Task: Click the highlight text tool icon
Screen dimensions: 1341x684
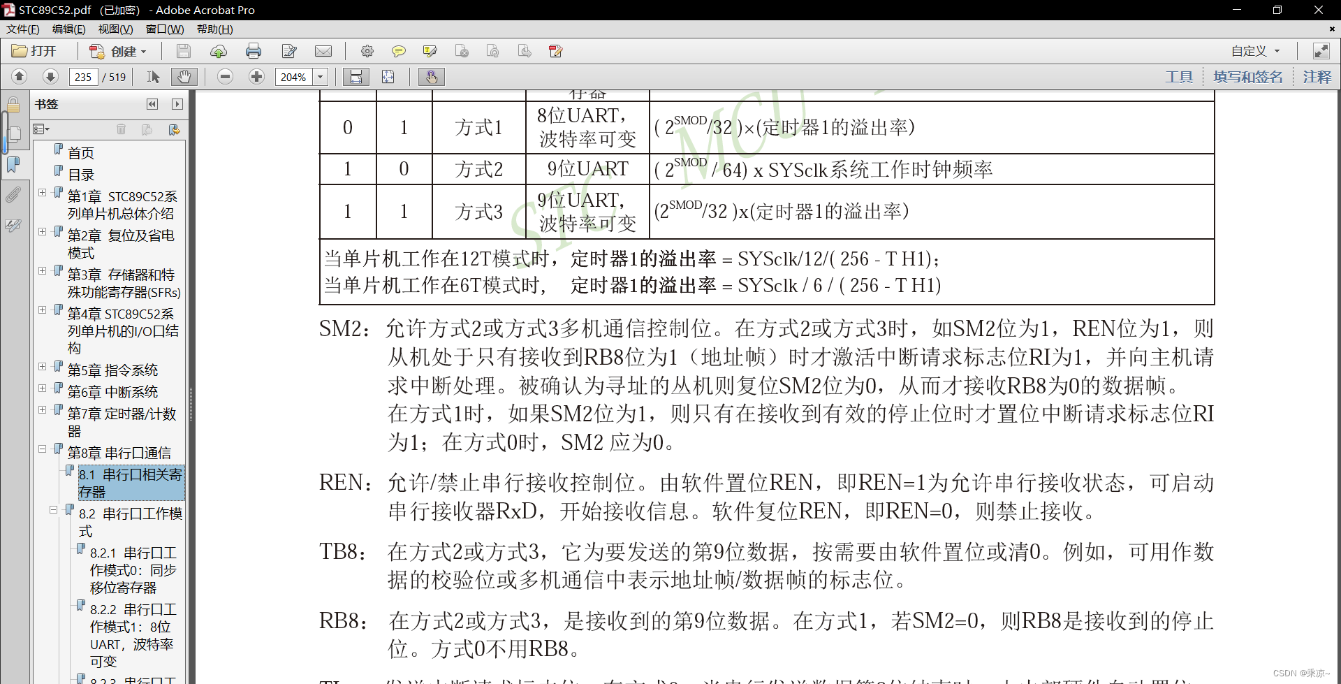Action: pyautogui.click(x=430, y=51)
